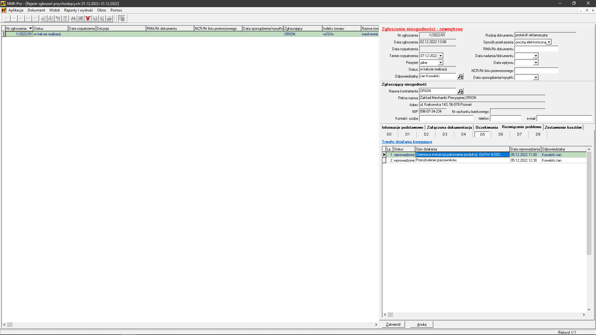Image resolution: width=596 pixels, height=335 pixels.
Task: Click the refresh arrow toolbar icon
Action: pyautogui.click(x=36, y=19)
